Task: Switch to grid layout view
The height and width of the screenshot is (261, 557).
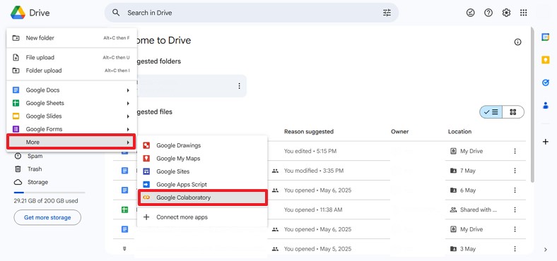Action: click(x=513, y=112)
